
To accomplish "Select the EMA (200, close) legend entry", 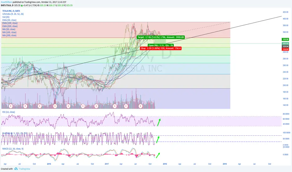I will point(10,26).
